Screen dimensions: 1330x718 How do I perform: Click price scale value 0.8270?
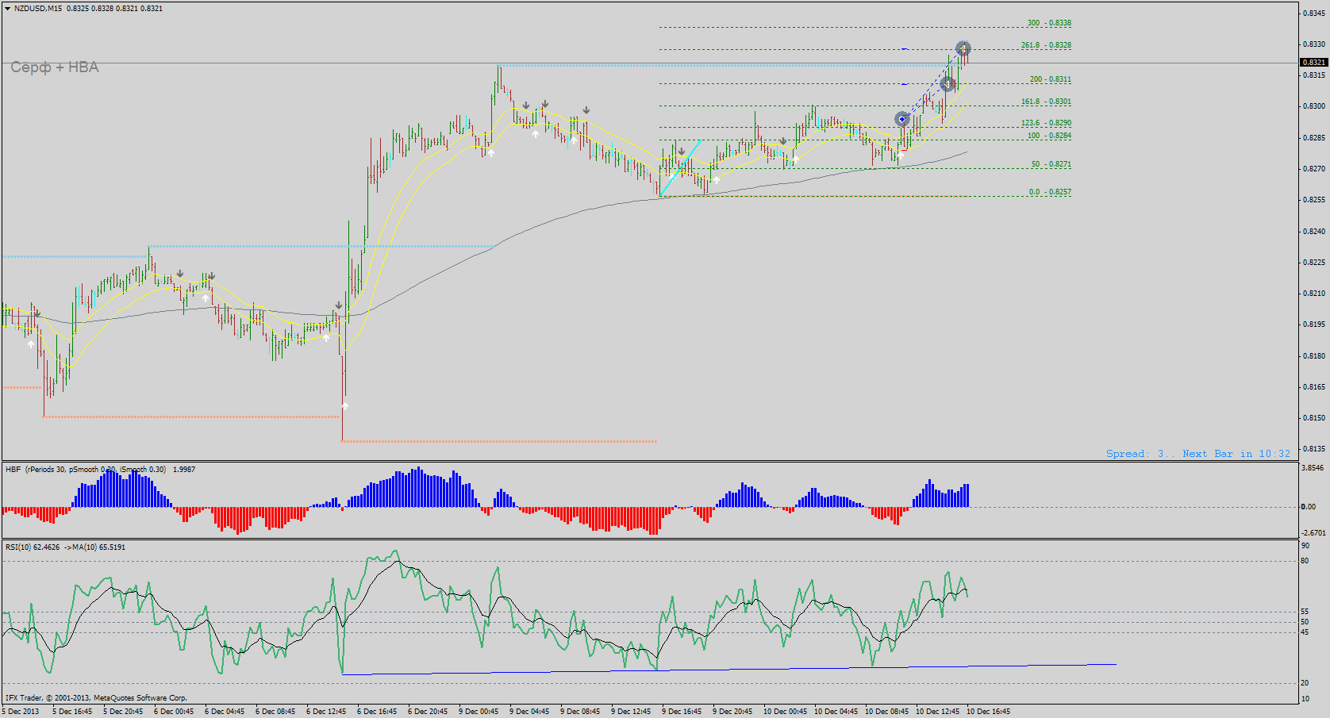click(x=1314, y=169)
